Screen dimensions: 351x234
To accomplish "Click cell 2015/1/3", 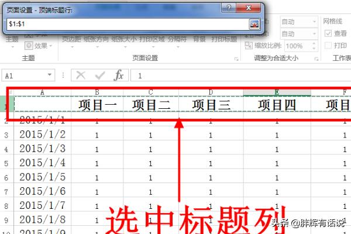I will pyautogui.click(x=43, y=149).
